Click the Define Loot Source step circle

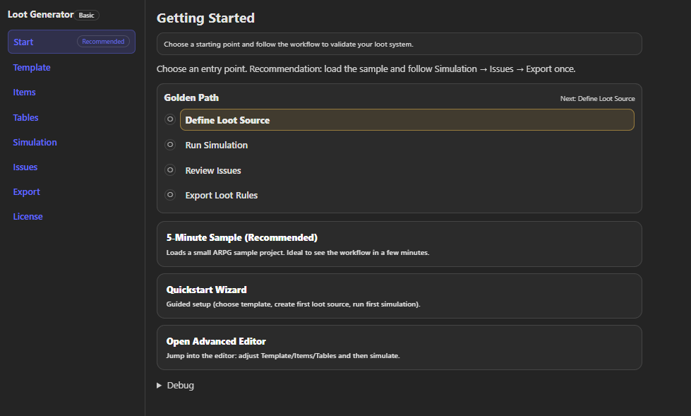(170, 119)
